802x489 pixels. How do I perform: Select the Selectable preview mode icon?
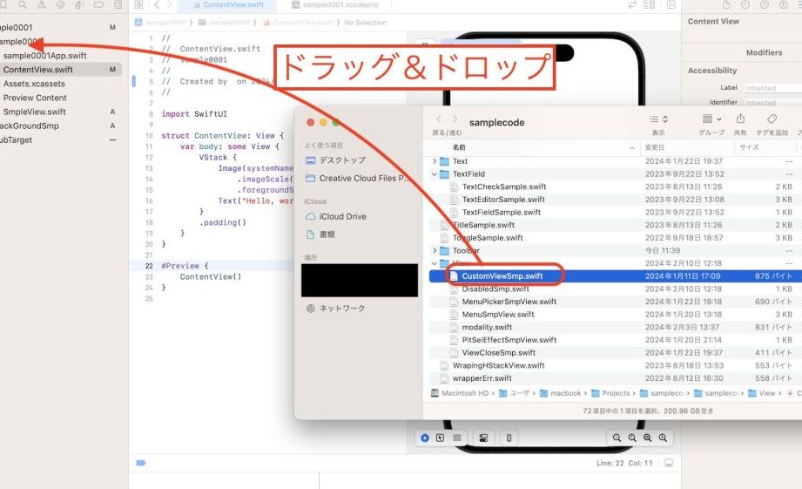[441, 438]
